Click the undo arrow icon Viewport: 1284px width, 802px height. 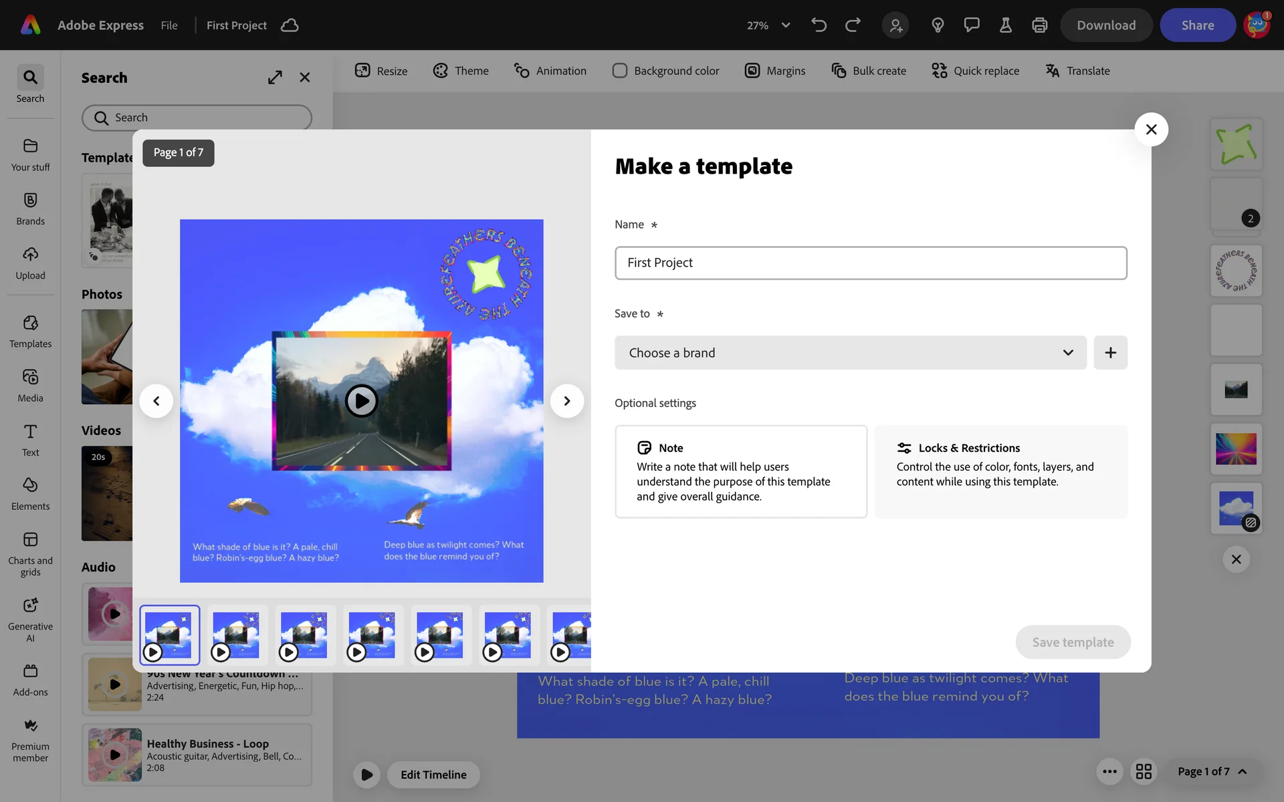coord(819,25)
